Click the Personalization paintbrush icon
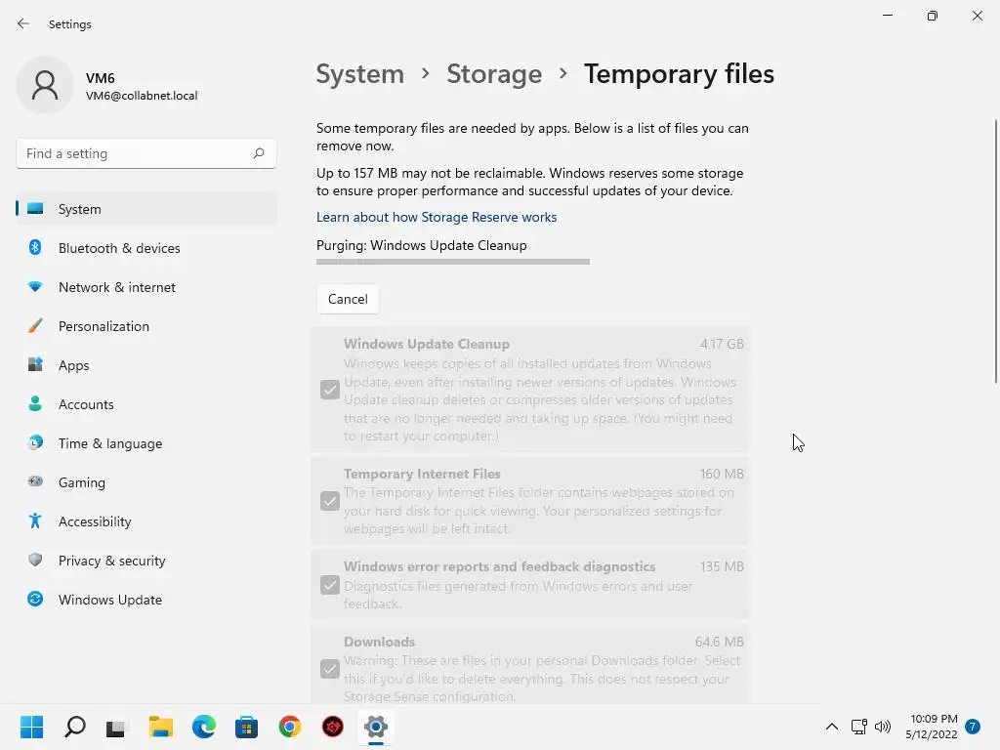This screenshot has height=750, width=1000. coord(35,326)
